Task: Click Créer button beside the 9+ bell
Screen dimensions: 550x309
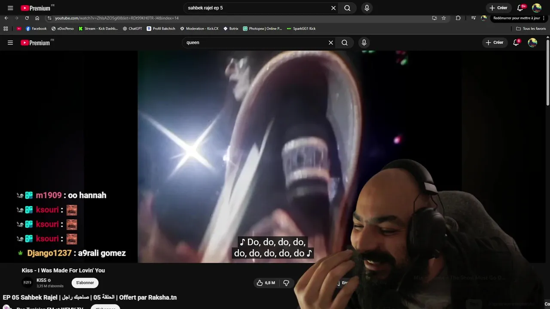Action: coord(498,8)
